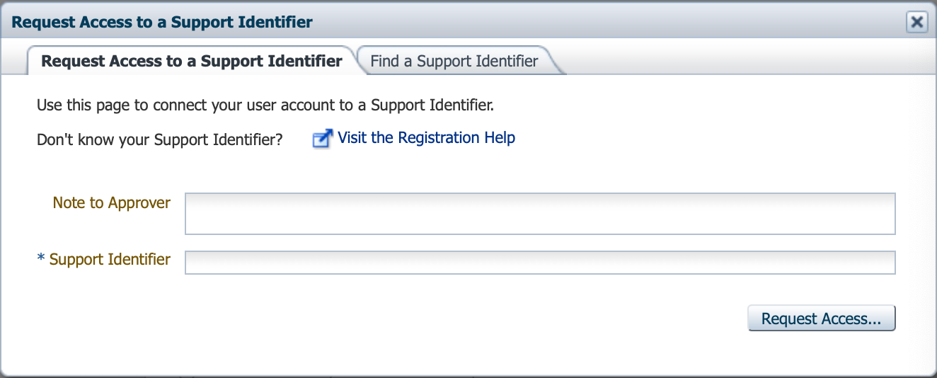This screenshot has width=937, height=378.
Task: Click blank area left of Request Access button
Action: pos(495,319)
